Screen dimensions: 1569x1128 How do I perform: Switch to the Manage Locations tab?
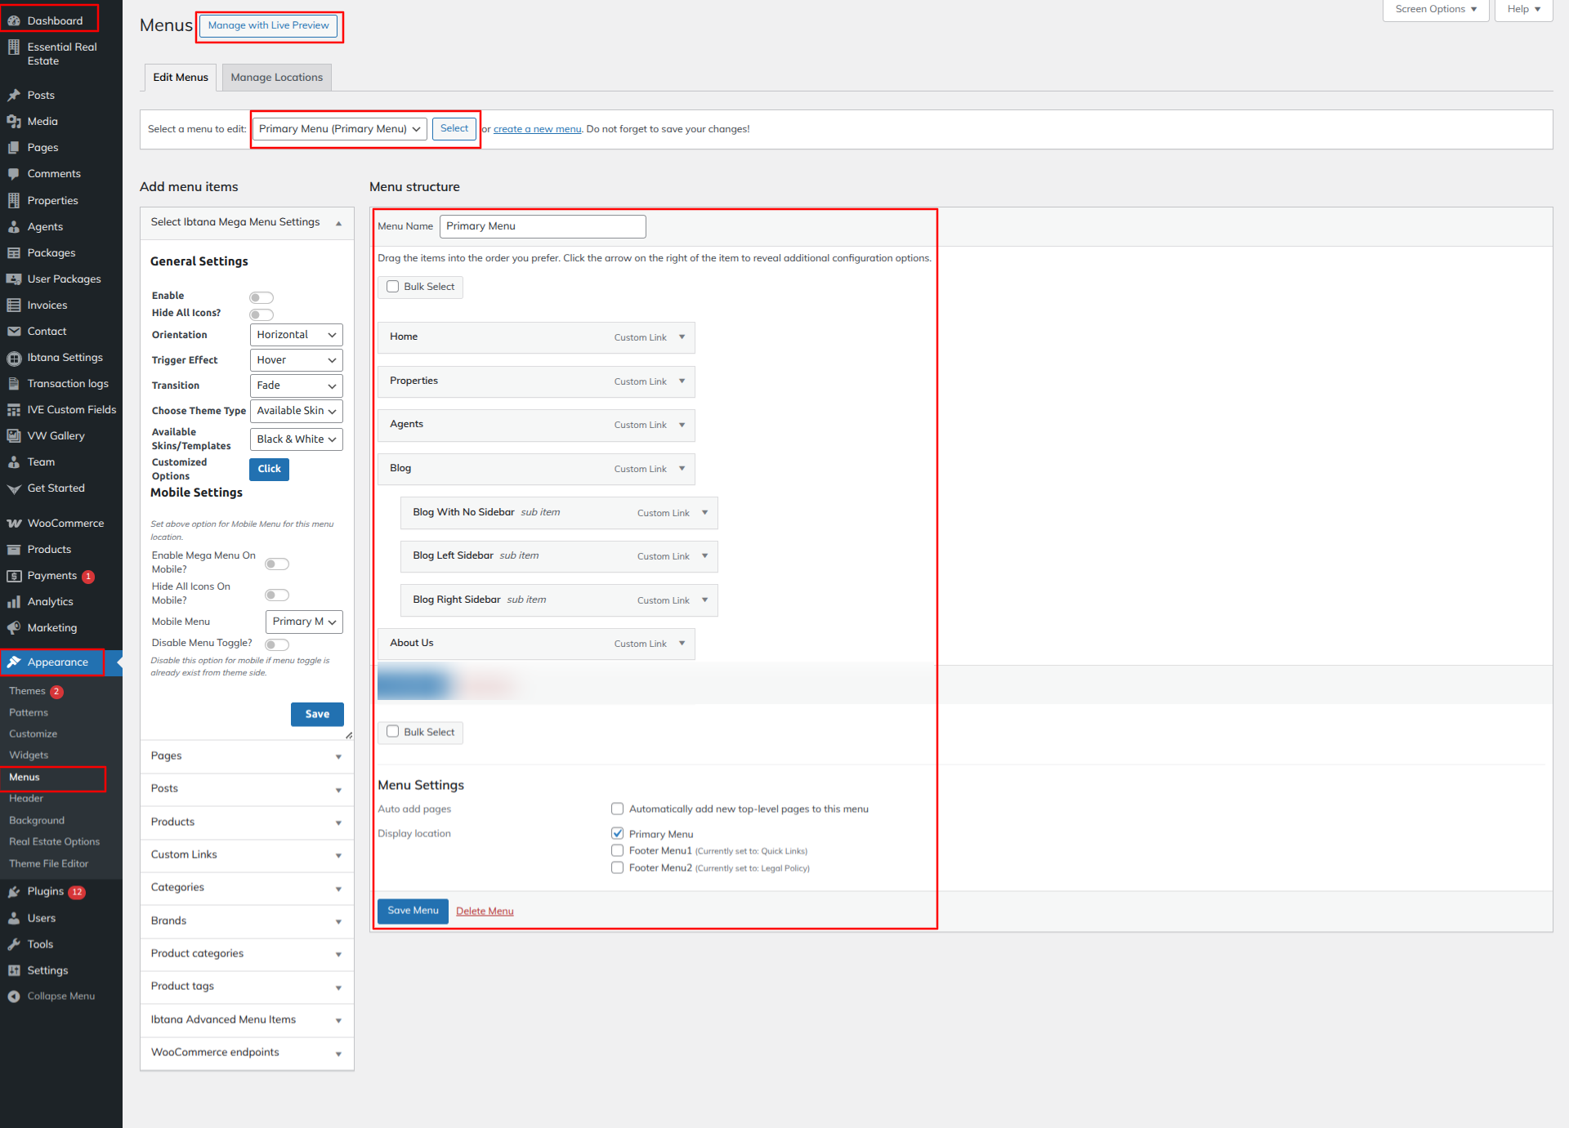(x=276, y=78)
